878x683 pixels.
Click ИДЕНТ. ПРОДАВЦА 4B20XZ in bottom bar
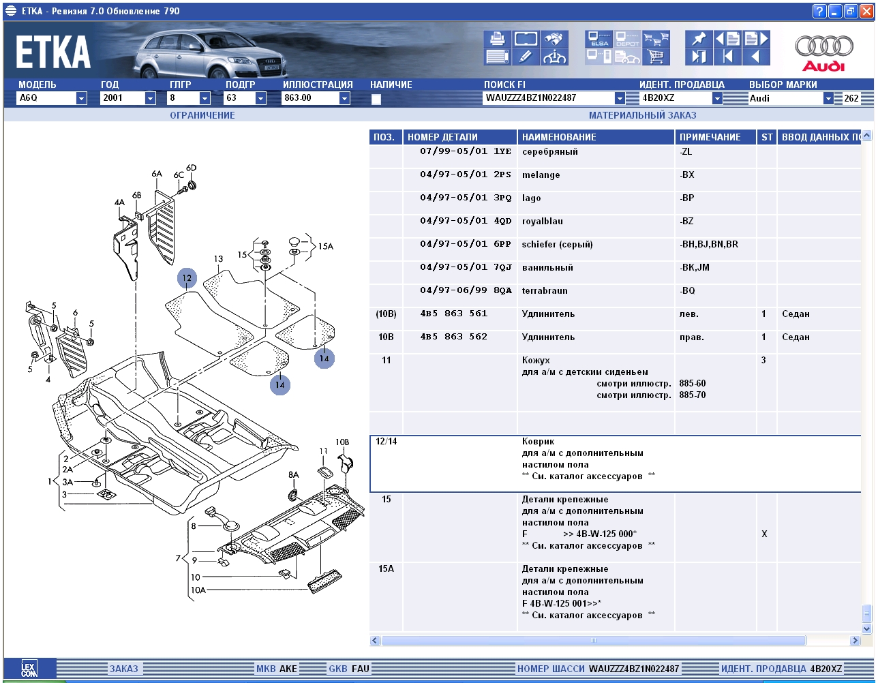tap(782, 669)
